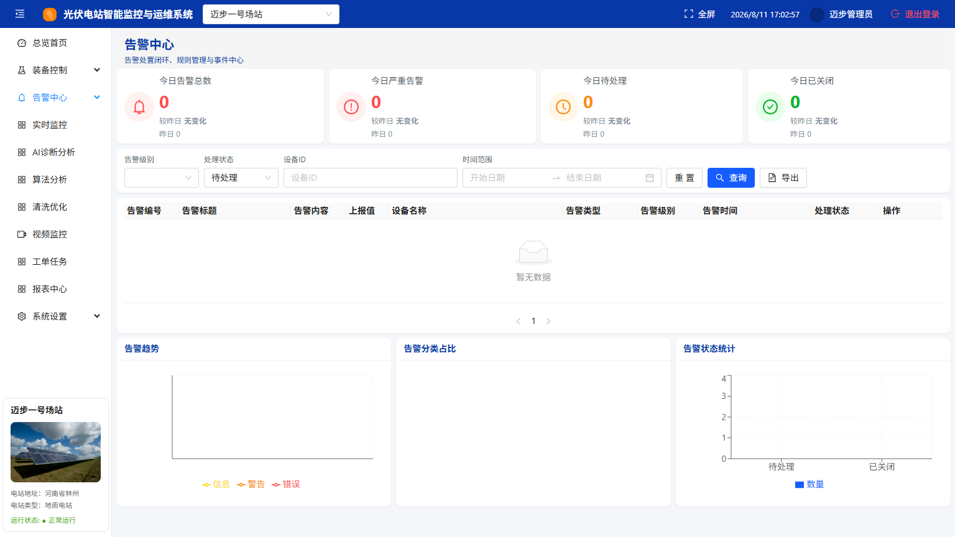Open the 处理状态 dropdown showing 待处理

(241, 178)
